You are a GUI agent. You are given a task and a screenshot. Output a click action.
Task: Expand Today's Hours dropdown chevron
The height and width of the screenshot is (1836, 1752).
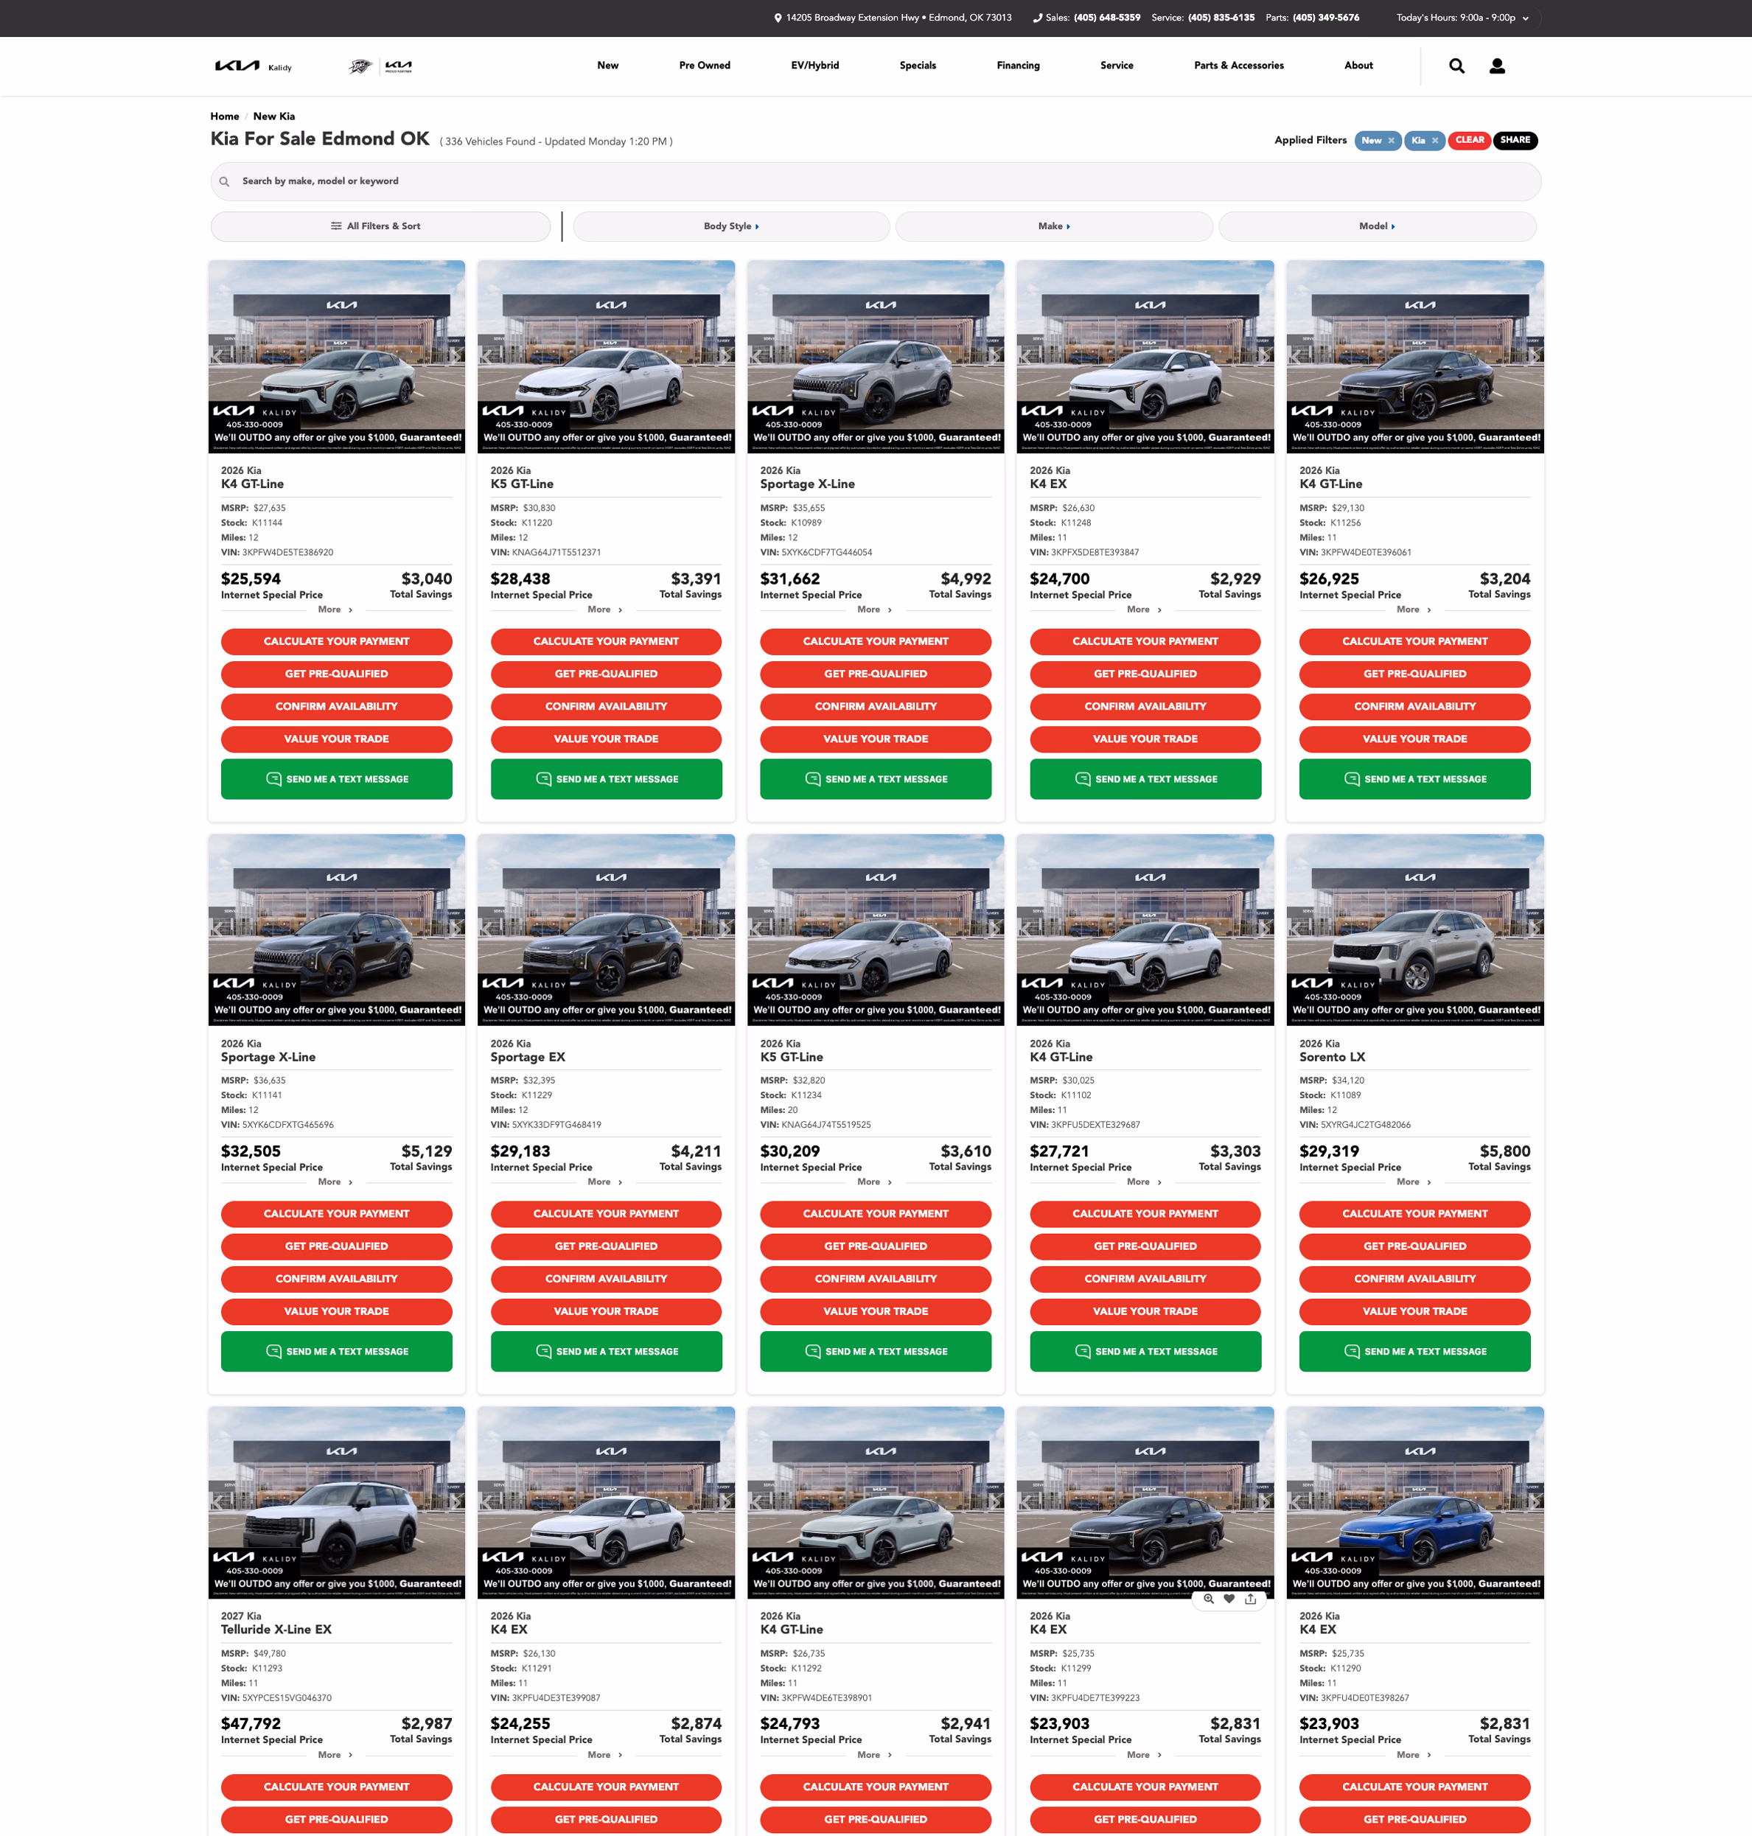(1525, 18)
